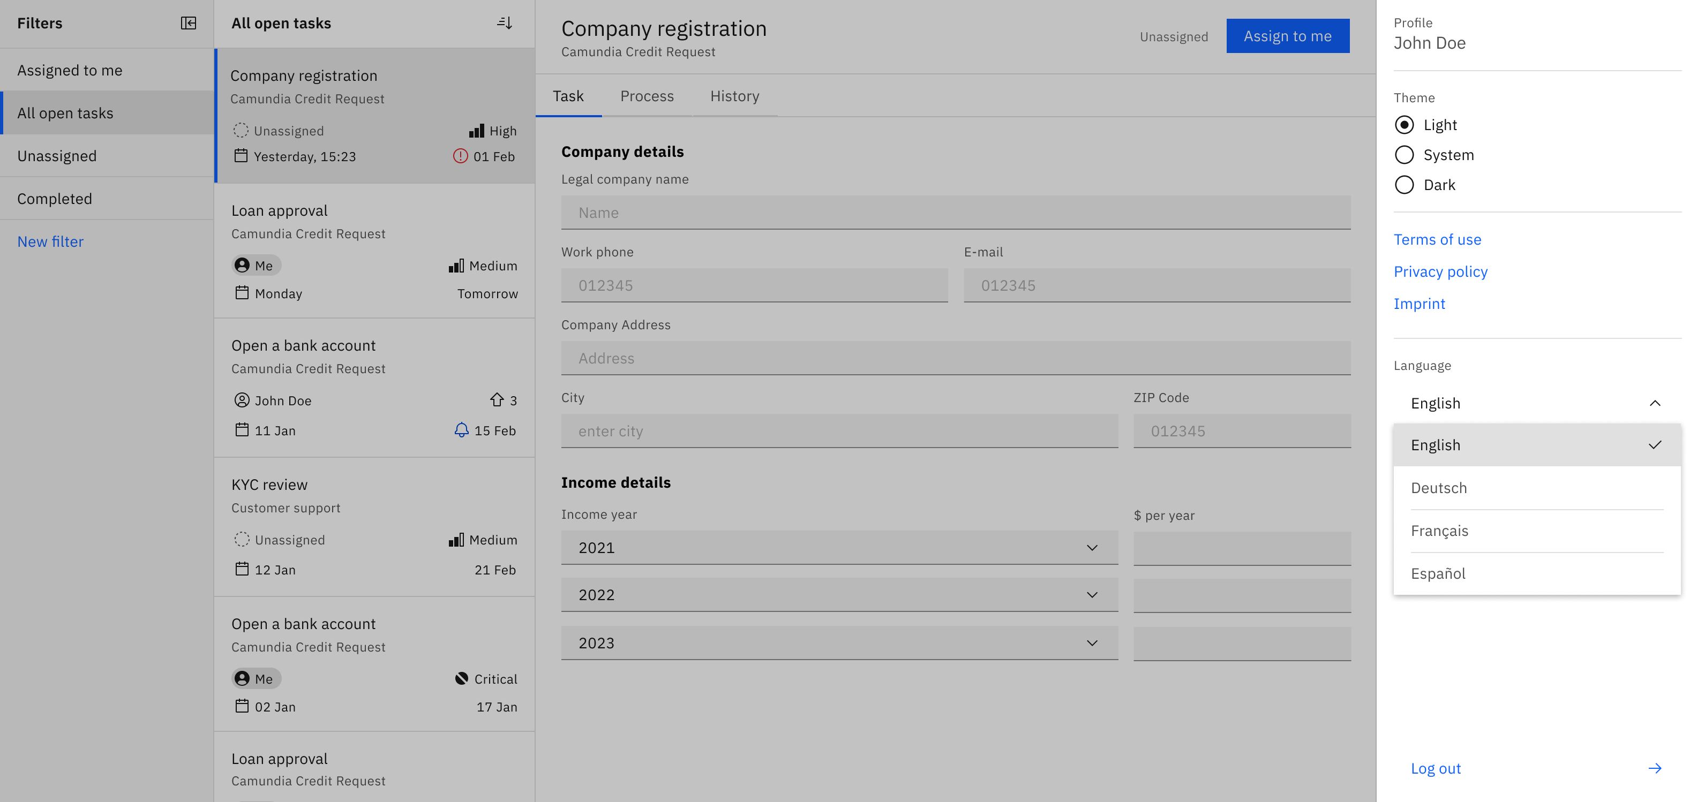Select the Dark theme
The height and width of the screenshot is (802, 1697).
1405,185
